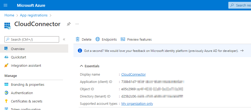Click the Branding & properties icon
The height and width of the screenshot is (110, 251).
coord(7,84)
